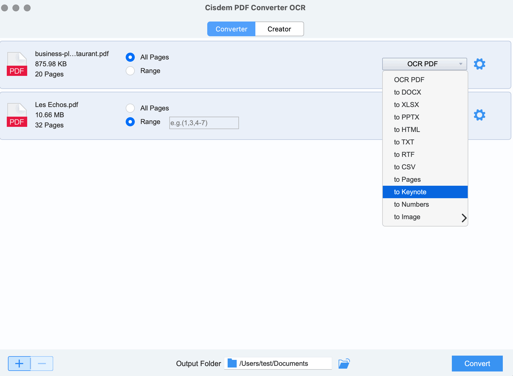513x376 pixels.
Task: Click the file name Les Echos.pdf
Action: point(57,105)
